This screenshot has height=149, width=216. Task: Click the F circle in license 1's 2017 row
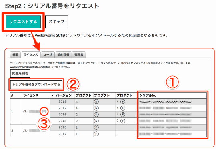(123, 108)
